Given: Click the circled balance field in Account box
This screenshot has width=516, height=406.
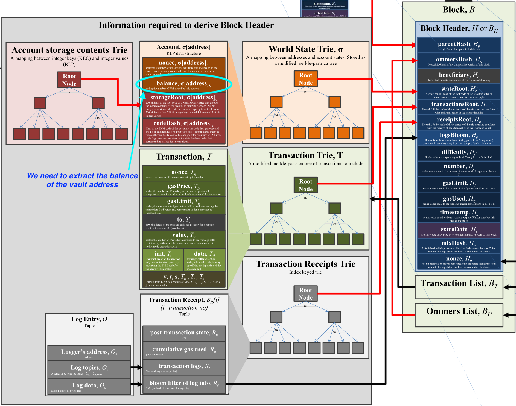Looking at the screenshot, I should [x=183, y=85].
